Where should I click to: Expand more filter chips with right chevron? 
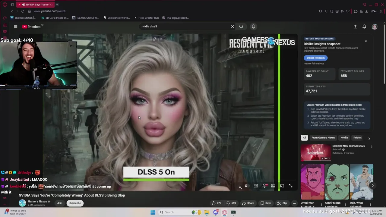pyautogui.click(x=369, y=139)
